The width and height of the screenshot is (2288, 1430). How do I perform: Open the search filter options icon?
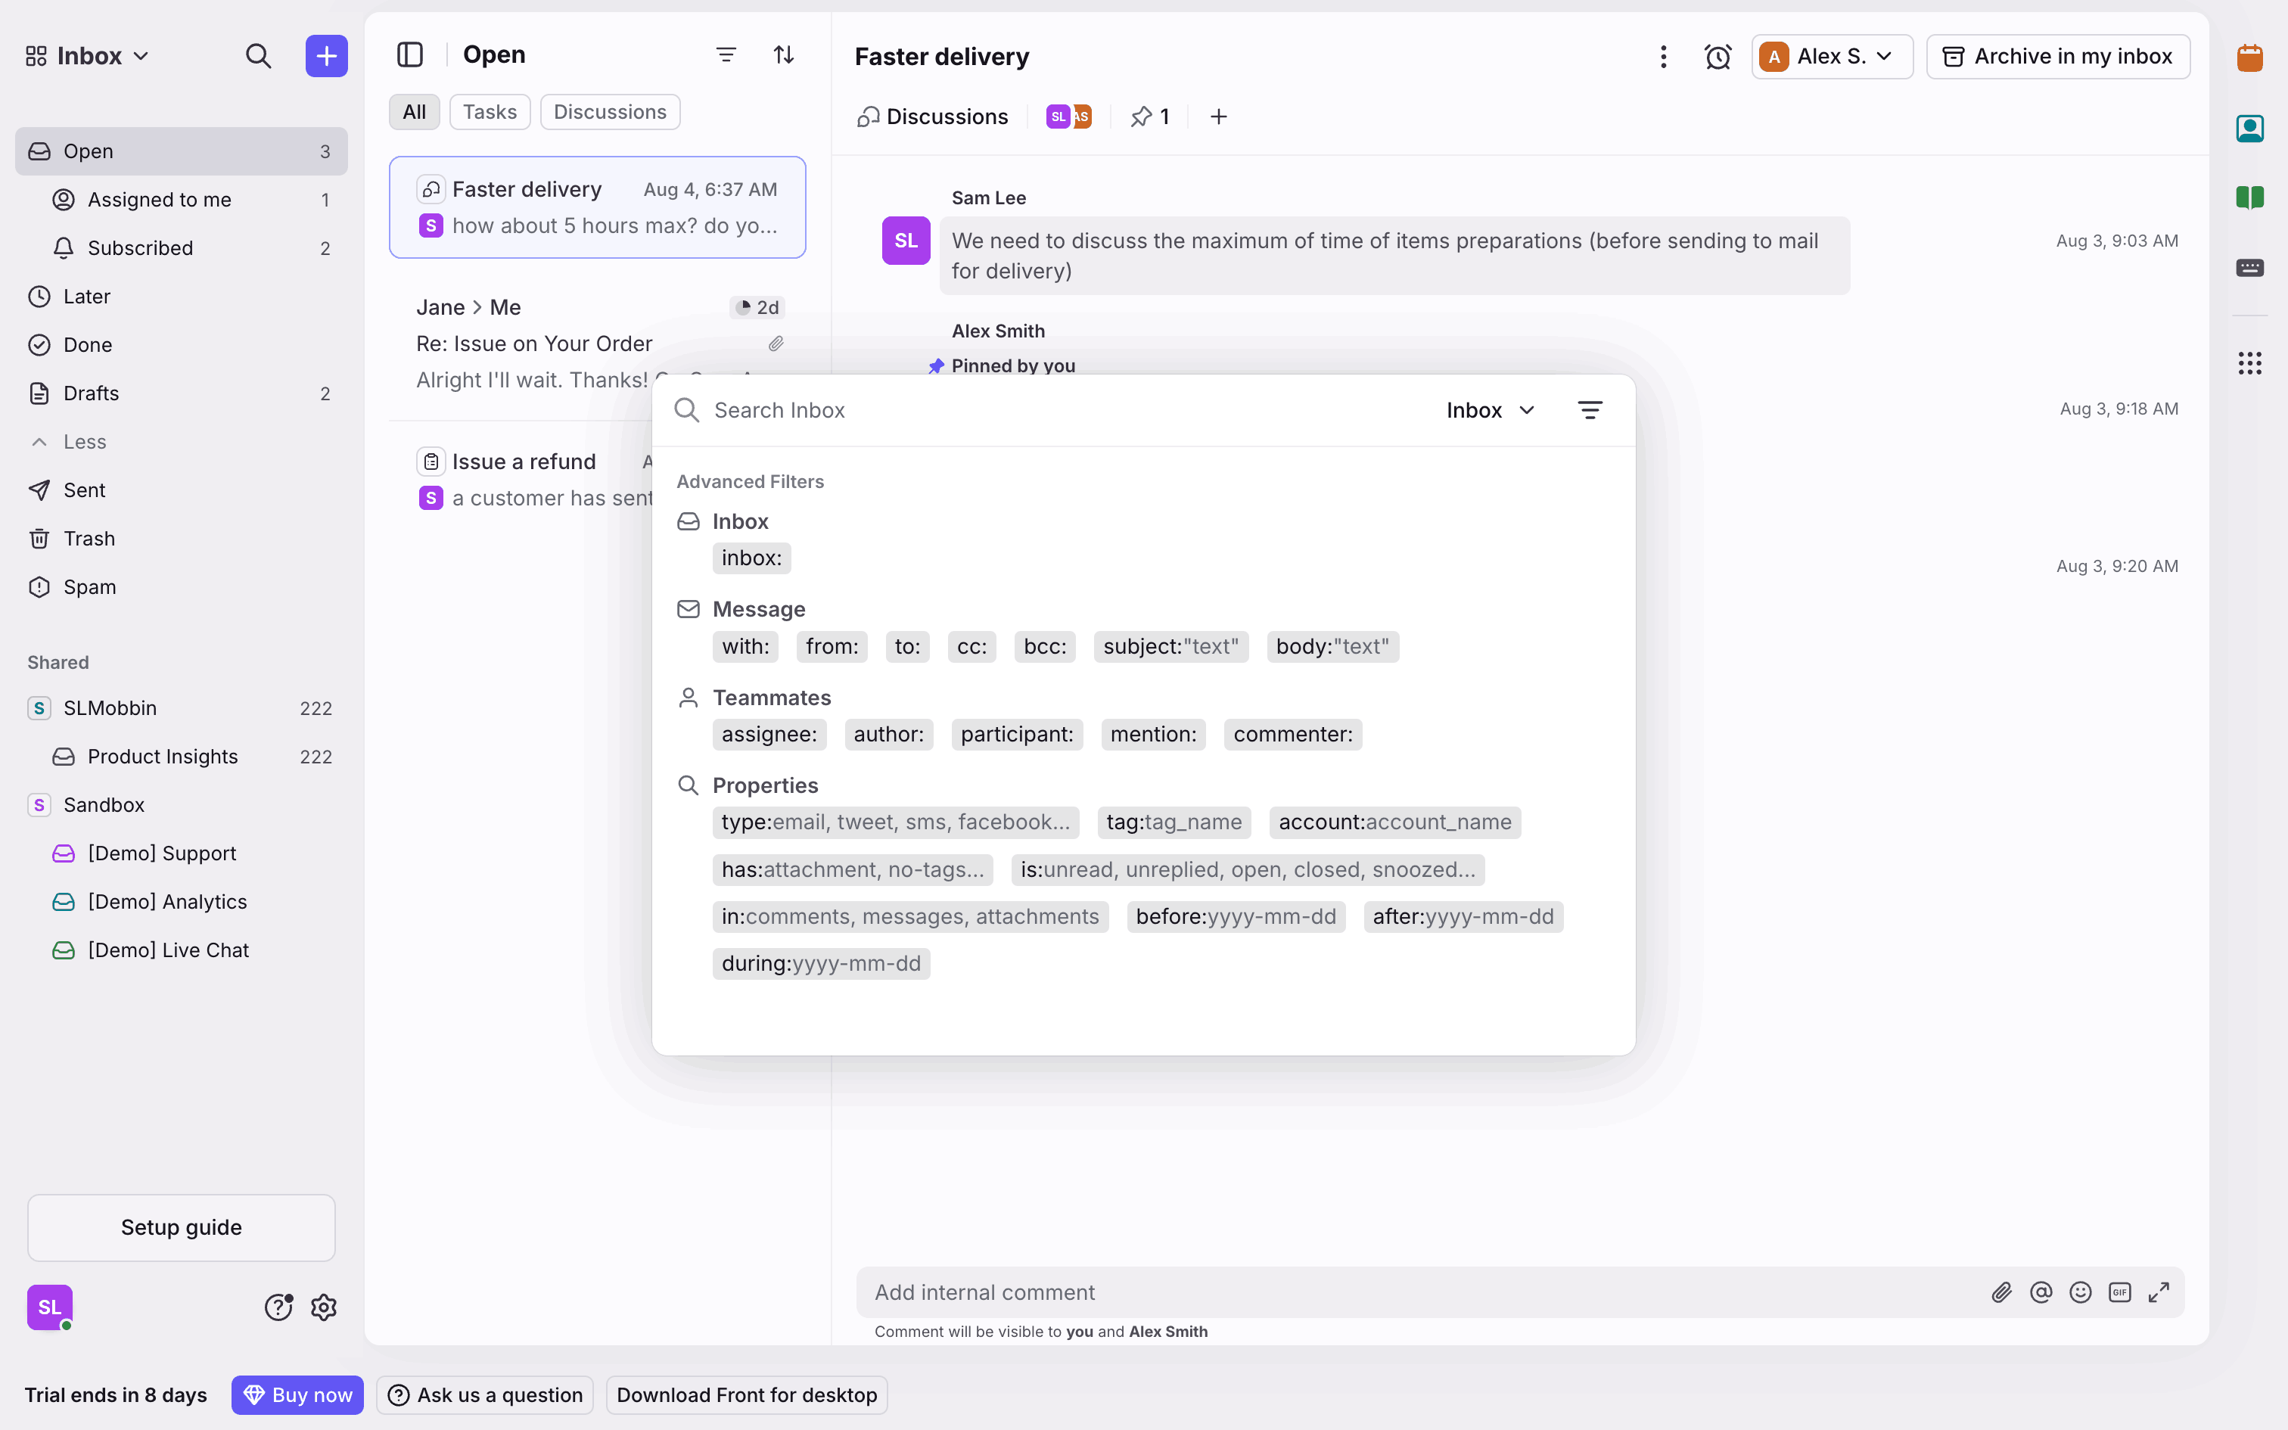1590,409
